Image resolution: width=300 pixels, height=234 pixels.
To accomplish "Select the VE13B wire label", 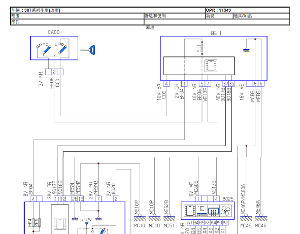I will pyautogui.click(x=214, y=187).
